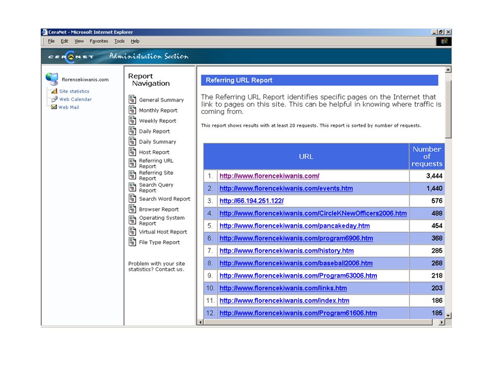489x367 pixels.
Task: Click the Search Query Report icon
Action: point(132,187)
